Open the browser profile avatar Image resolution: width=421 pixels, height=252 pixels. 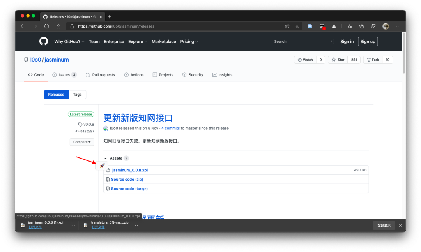(x=386, y=26)
